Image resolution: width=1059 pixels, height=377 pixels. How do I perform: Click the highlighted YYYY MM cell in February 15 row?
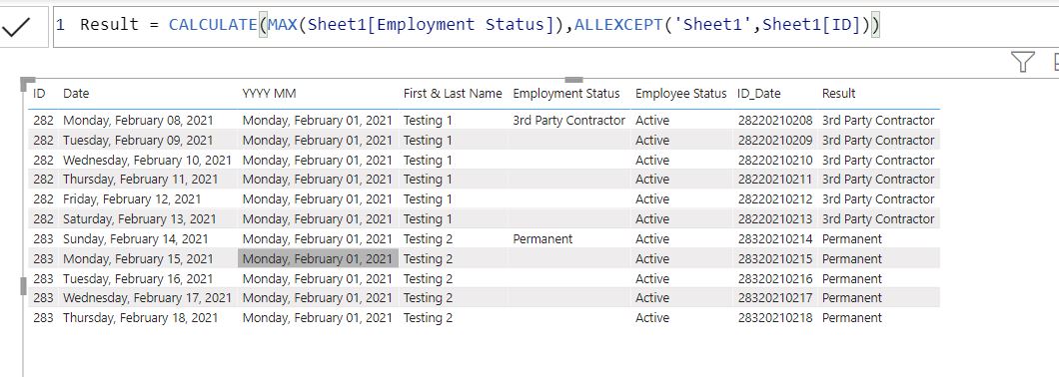[318, 259]
